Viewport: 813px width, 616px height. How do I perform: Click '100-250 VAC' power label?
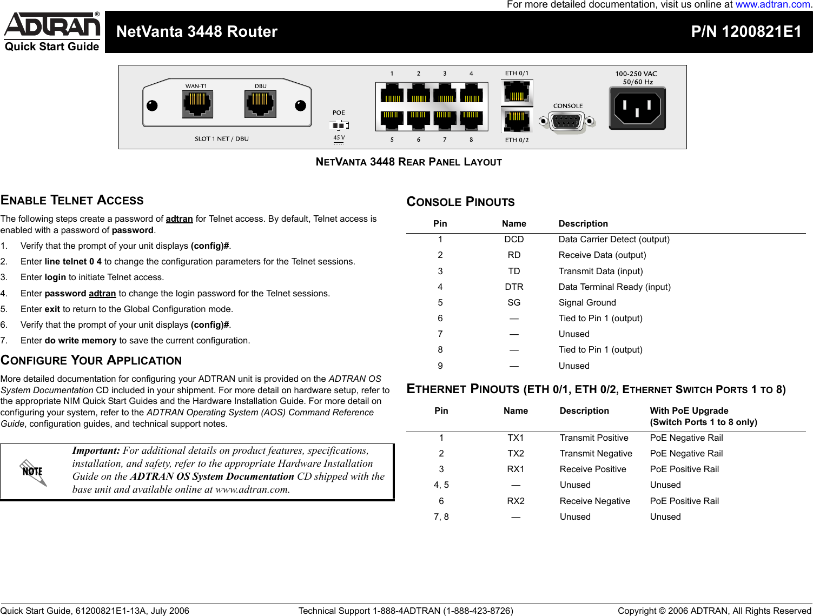tap(636, 74)
